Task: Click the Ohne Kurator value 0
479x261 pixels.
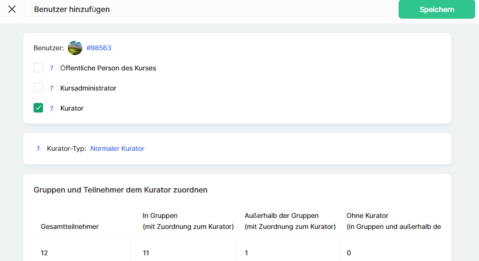Action: 349,253
